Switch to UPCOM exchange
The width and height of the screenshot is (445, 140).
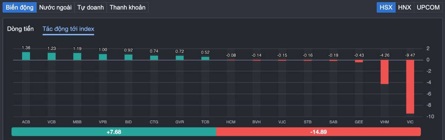tap(428, 7)
